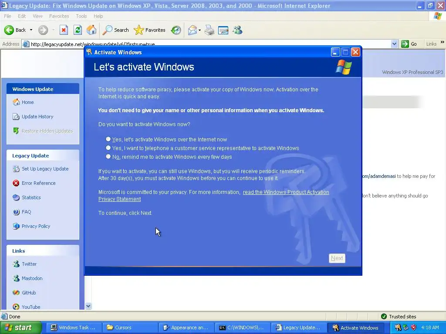Open the Statistics sidebar link
This screenshot has height=334, width=446.
pos(27,197)
